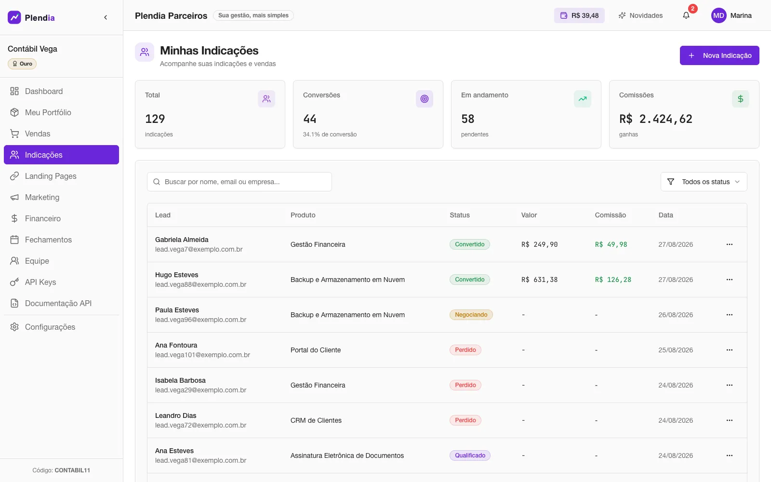
Task: Open the notifications bell
Action: tap(686, 15)
